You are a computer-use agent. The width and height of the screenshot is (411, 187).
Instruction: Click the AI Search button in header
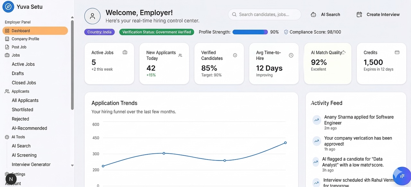click(326, 14)
